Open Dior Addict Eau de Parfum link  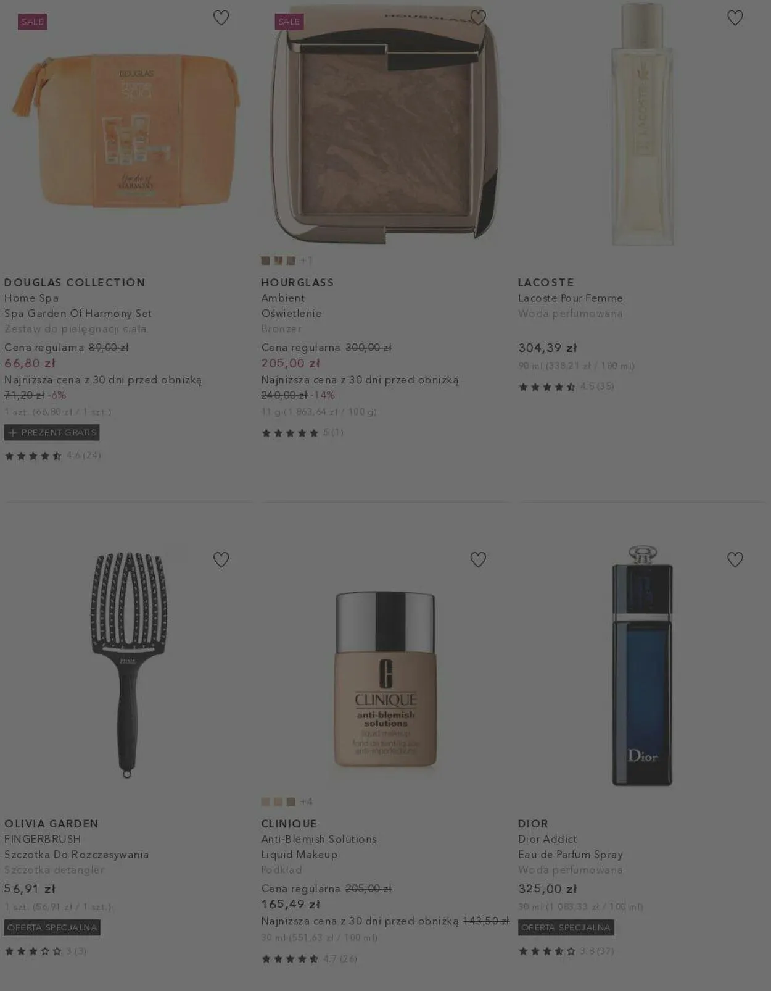coord(570,855)
